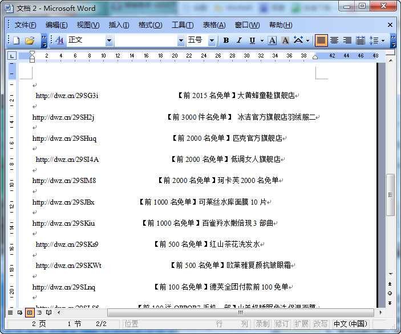Switch to Outline view
Image resolution: width=401 pixels, height=334 pixels.
coord(39,312)
